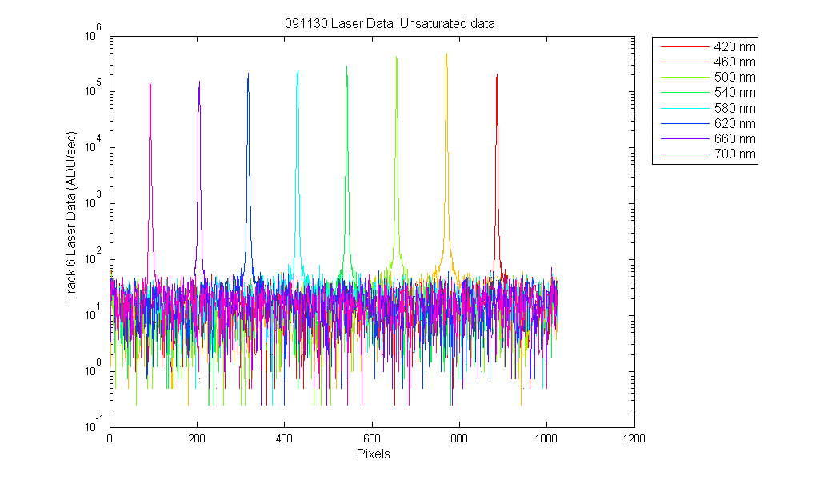Click the orange line sample for 460 nm
This screenshot has height=480, width=840.
[685, 62]
